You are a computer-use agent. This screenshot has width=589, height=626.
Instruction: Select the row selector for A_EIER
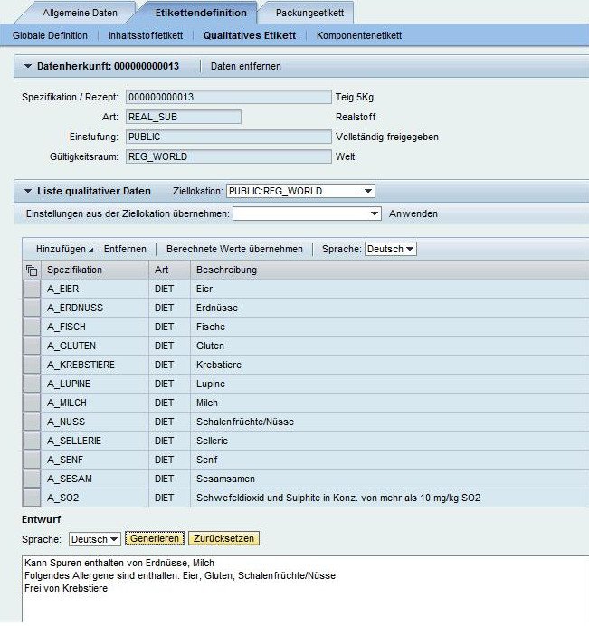pos(32,289)
